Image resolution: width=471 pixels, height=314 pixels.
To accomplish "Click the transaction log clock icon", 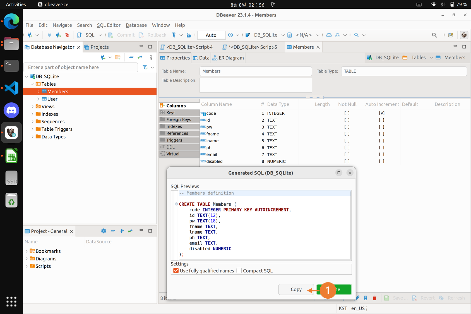I will coord(230,35).
